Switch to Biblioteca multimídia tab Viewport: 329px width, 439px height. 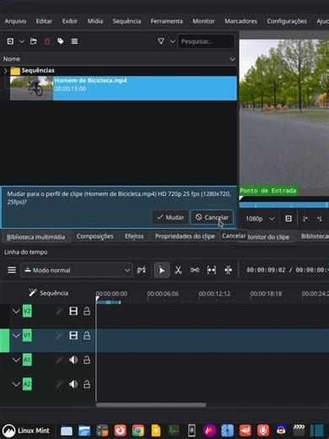(x=35, y=236)
